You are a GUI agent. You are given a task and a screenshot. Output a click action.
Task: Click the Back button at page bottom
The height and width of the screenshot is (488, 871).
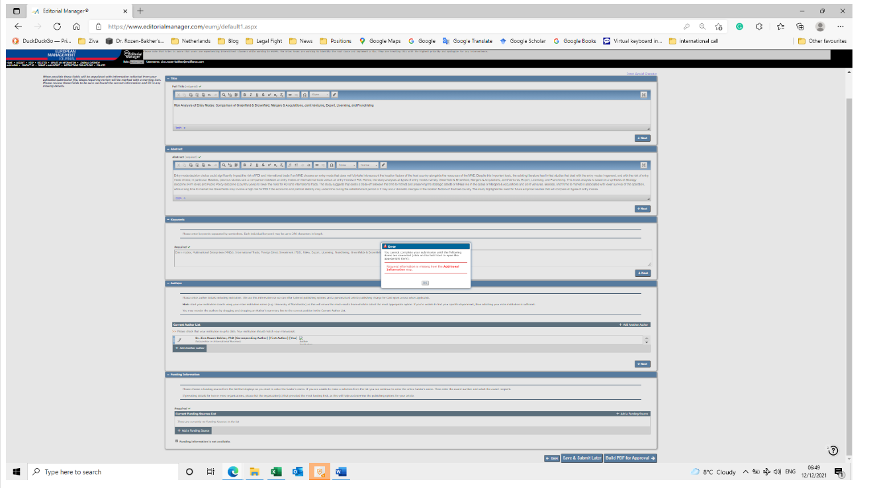tap(552, 458)
